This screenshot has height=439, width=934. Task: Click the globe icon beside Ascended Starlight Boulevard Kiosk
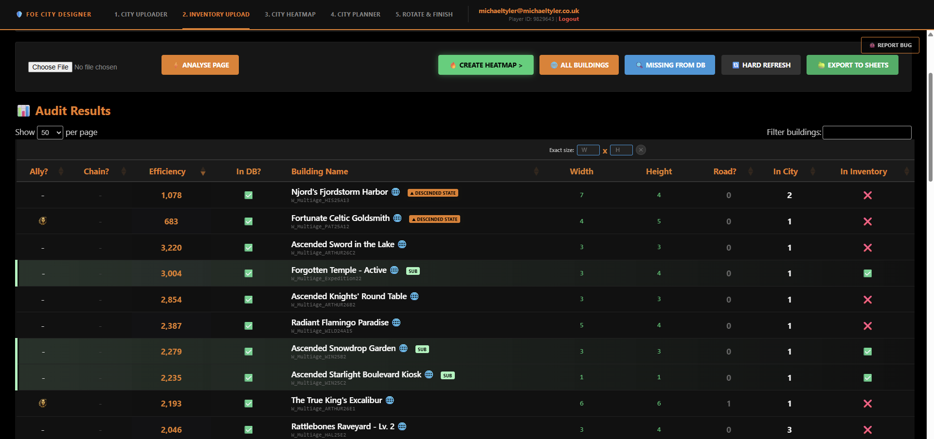click(429, 374)
